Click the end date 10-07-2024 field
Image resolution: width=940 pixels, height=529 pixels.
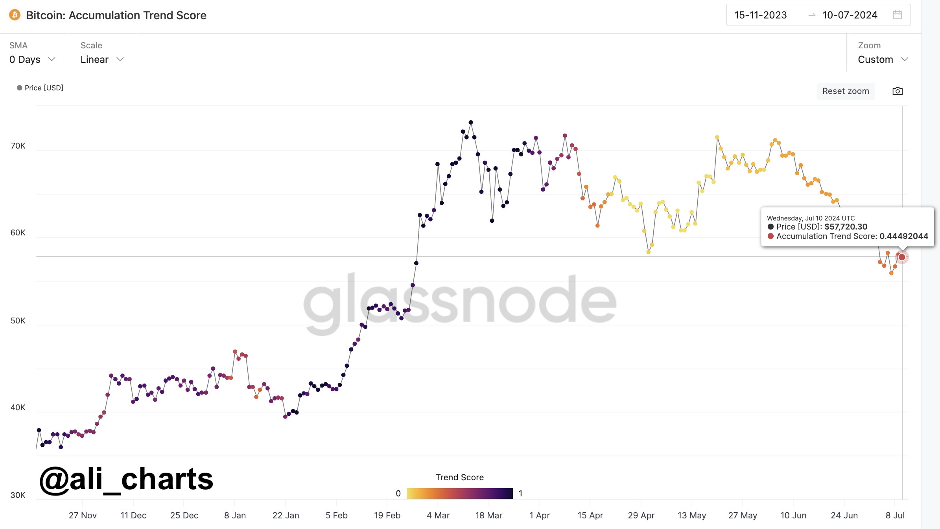point(850,15)
